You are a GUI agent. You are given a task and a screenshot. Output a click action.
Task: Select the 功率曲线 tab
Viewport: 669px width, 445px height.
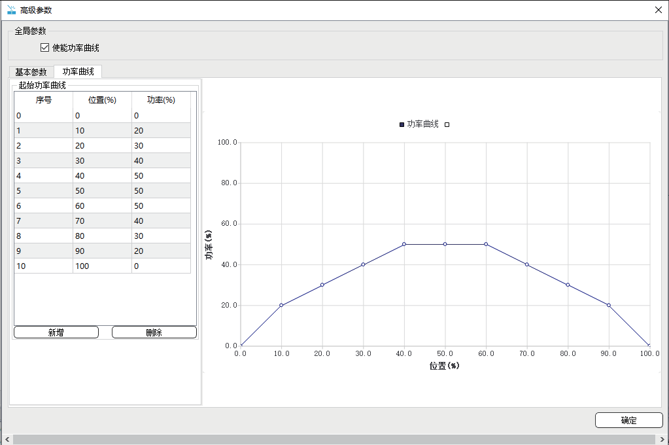[x=78, y=72]
